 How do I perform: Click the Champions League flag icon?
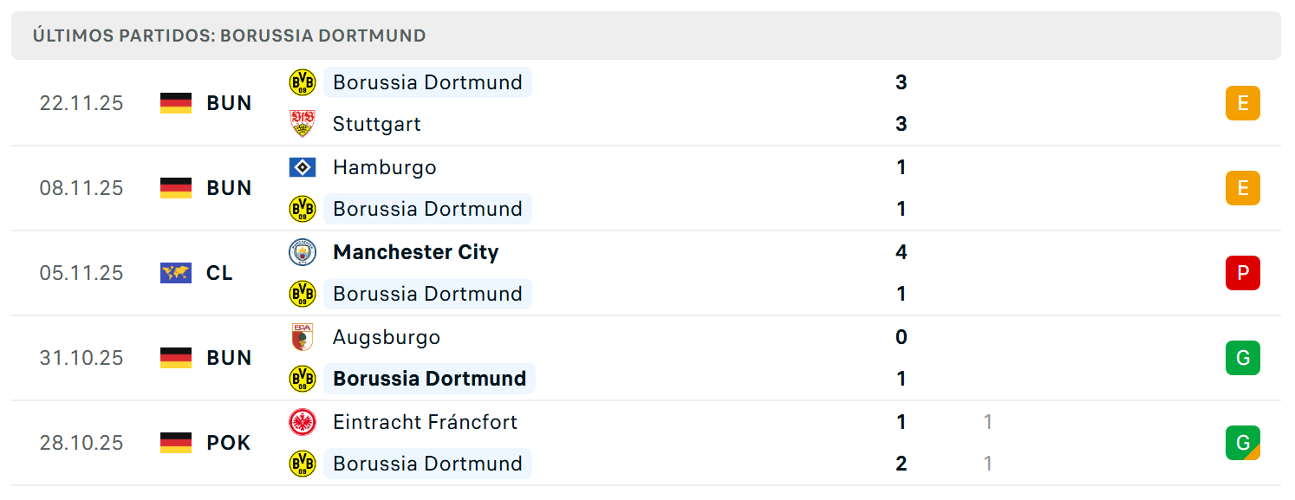point(176,273)
